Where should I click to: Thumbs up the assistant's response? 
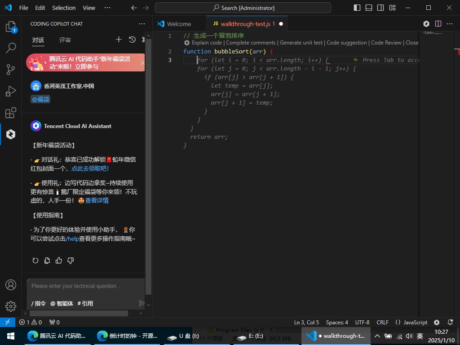pyautogui.click(x=59, y=261)
